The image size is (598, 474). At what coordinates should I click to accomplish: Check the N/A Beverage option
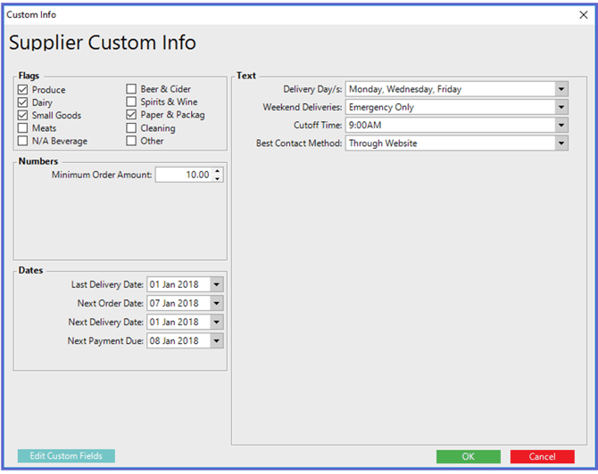(x=23, y=141)
